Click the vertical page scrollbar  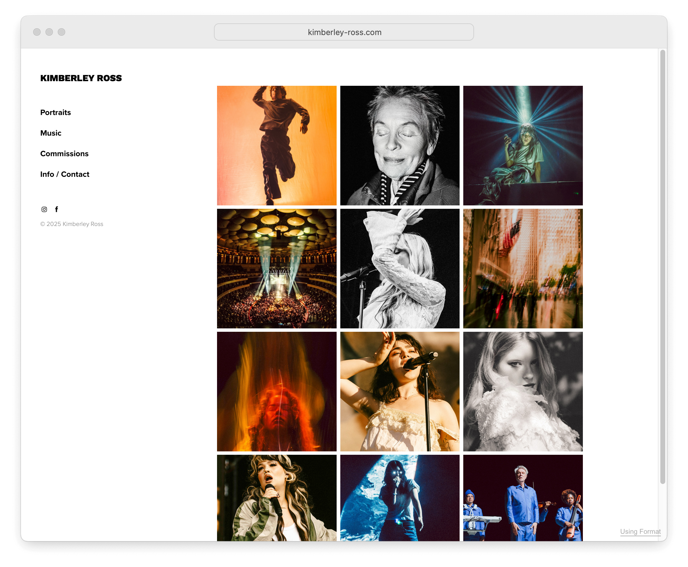pos(662,266)
